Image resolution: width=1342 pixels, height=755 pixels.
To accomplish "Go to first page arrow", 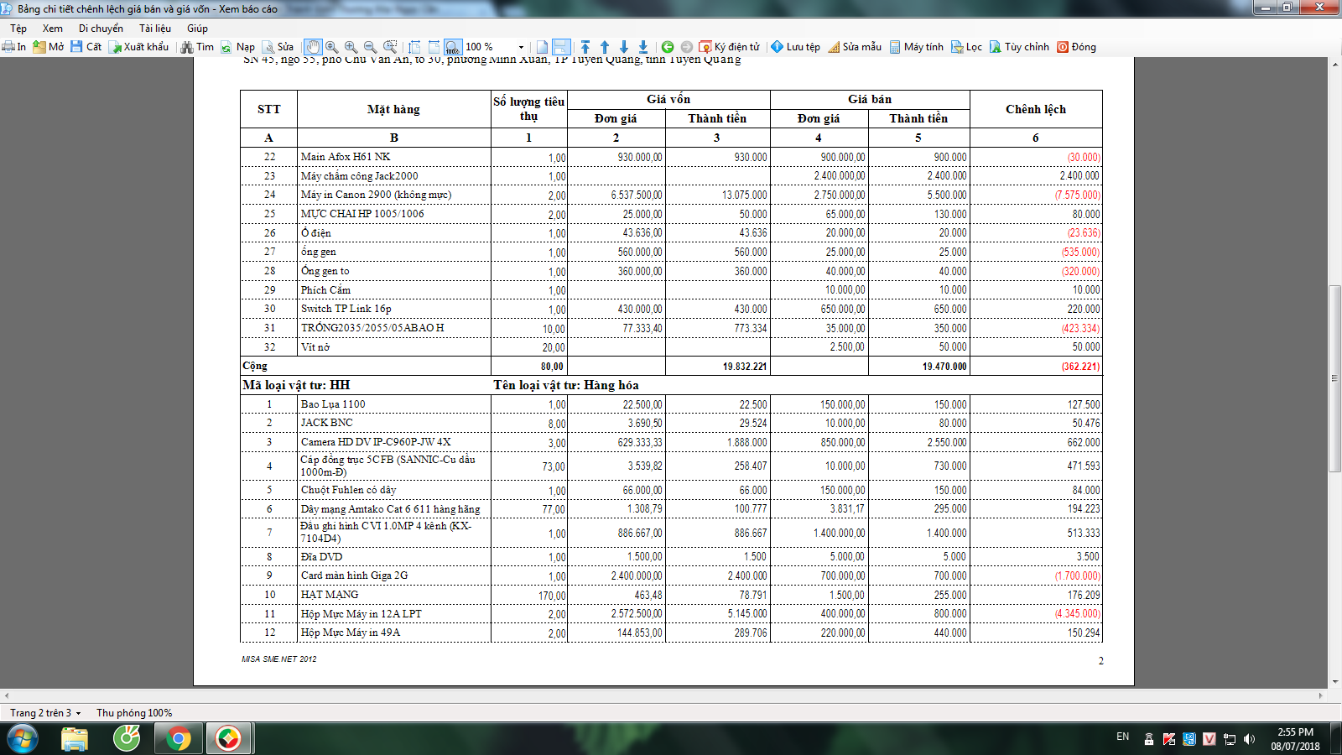I will point(585,47).
